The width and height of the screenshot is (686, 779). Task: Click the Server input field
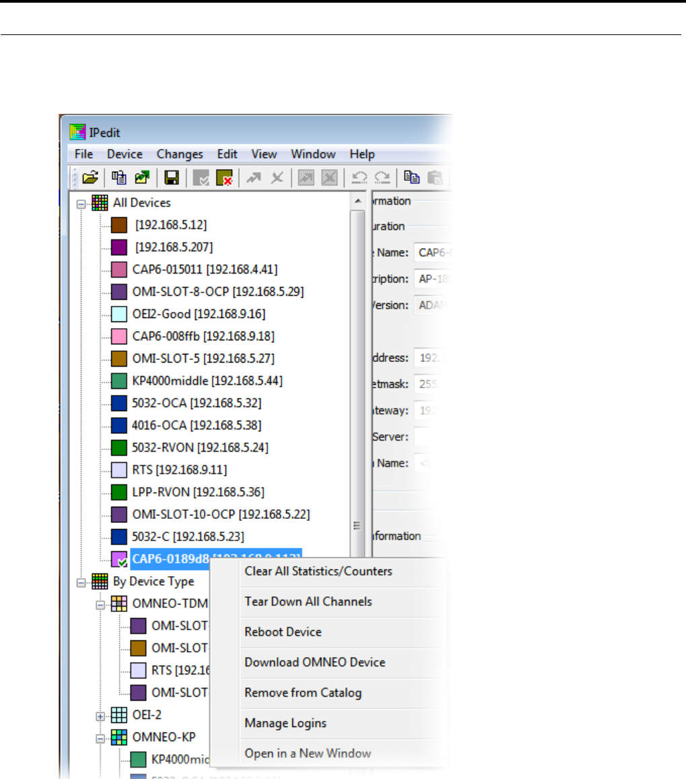tap(433, 437)
